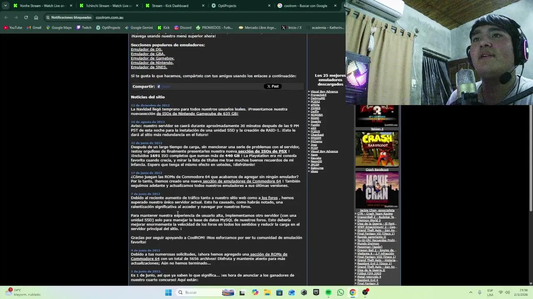This screenshot has height=299, width=533.
Task: Open Emulador de Gameboy link
Action: (152, 59)
